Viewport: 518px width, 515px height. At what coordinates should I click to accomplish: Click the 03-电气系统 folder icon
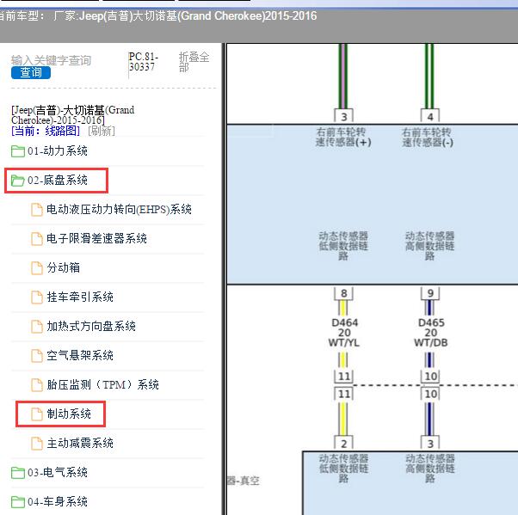coord(18,473)
